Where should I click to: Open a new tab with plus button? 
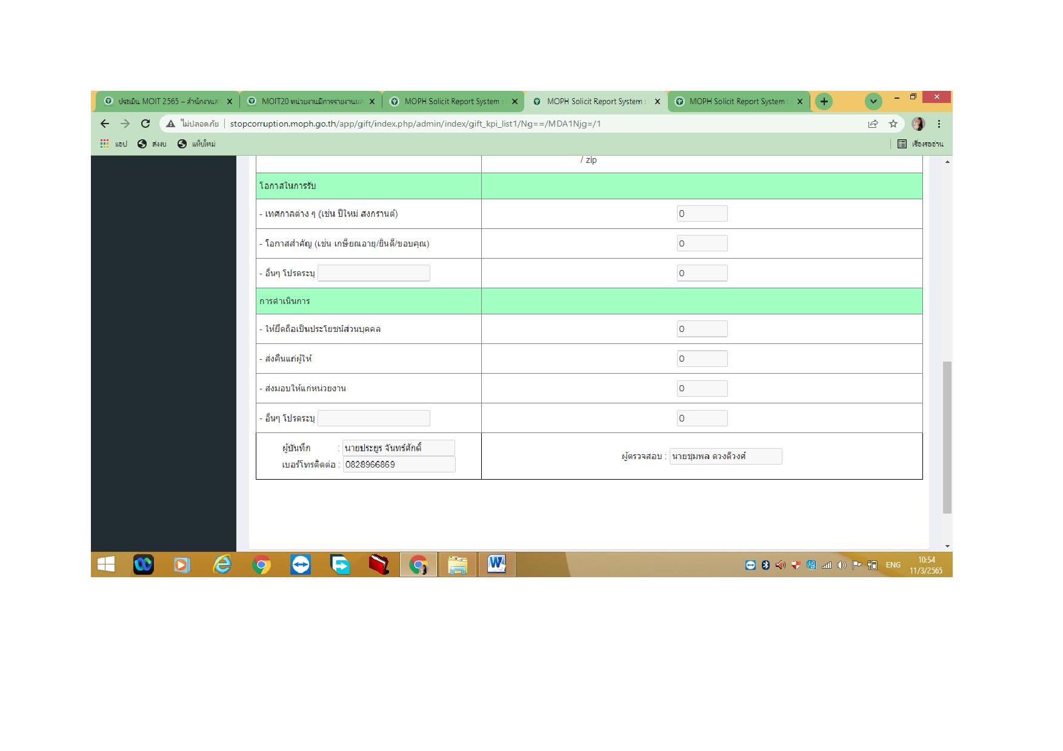(824, 101)
